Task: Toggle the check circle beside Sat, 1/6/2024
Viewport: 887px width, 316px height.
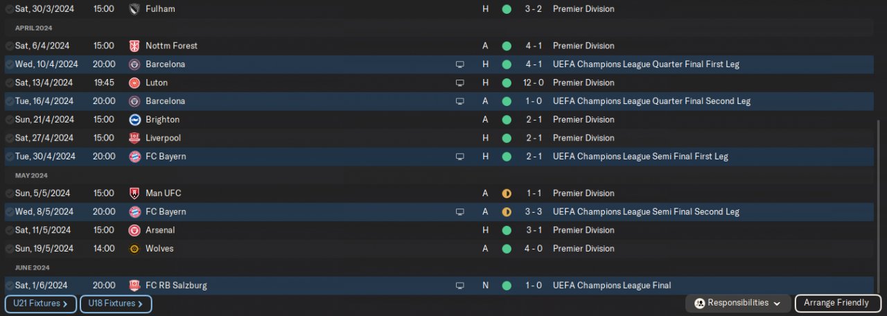Action: click(x=9, y=286)
